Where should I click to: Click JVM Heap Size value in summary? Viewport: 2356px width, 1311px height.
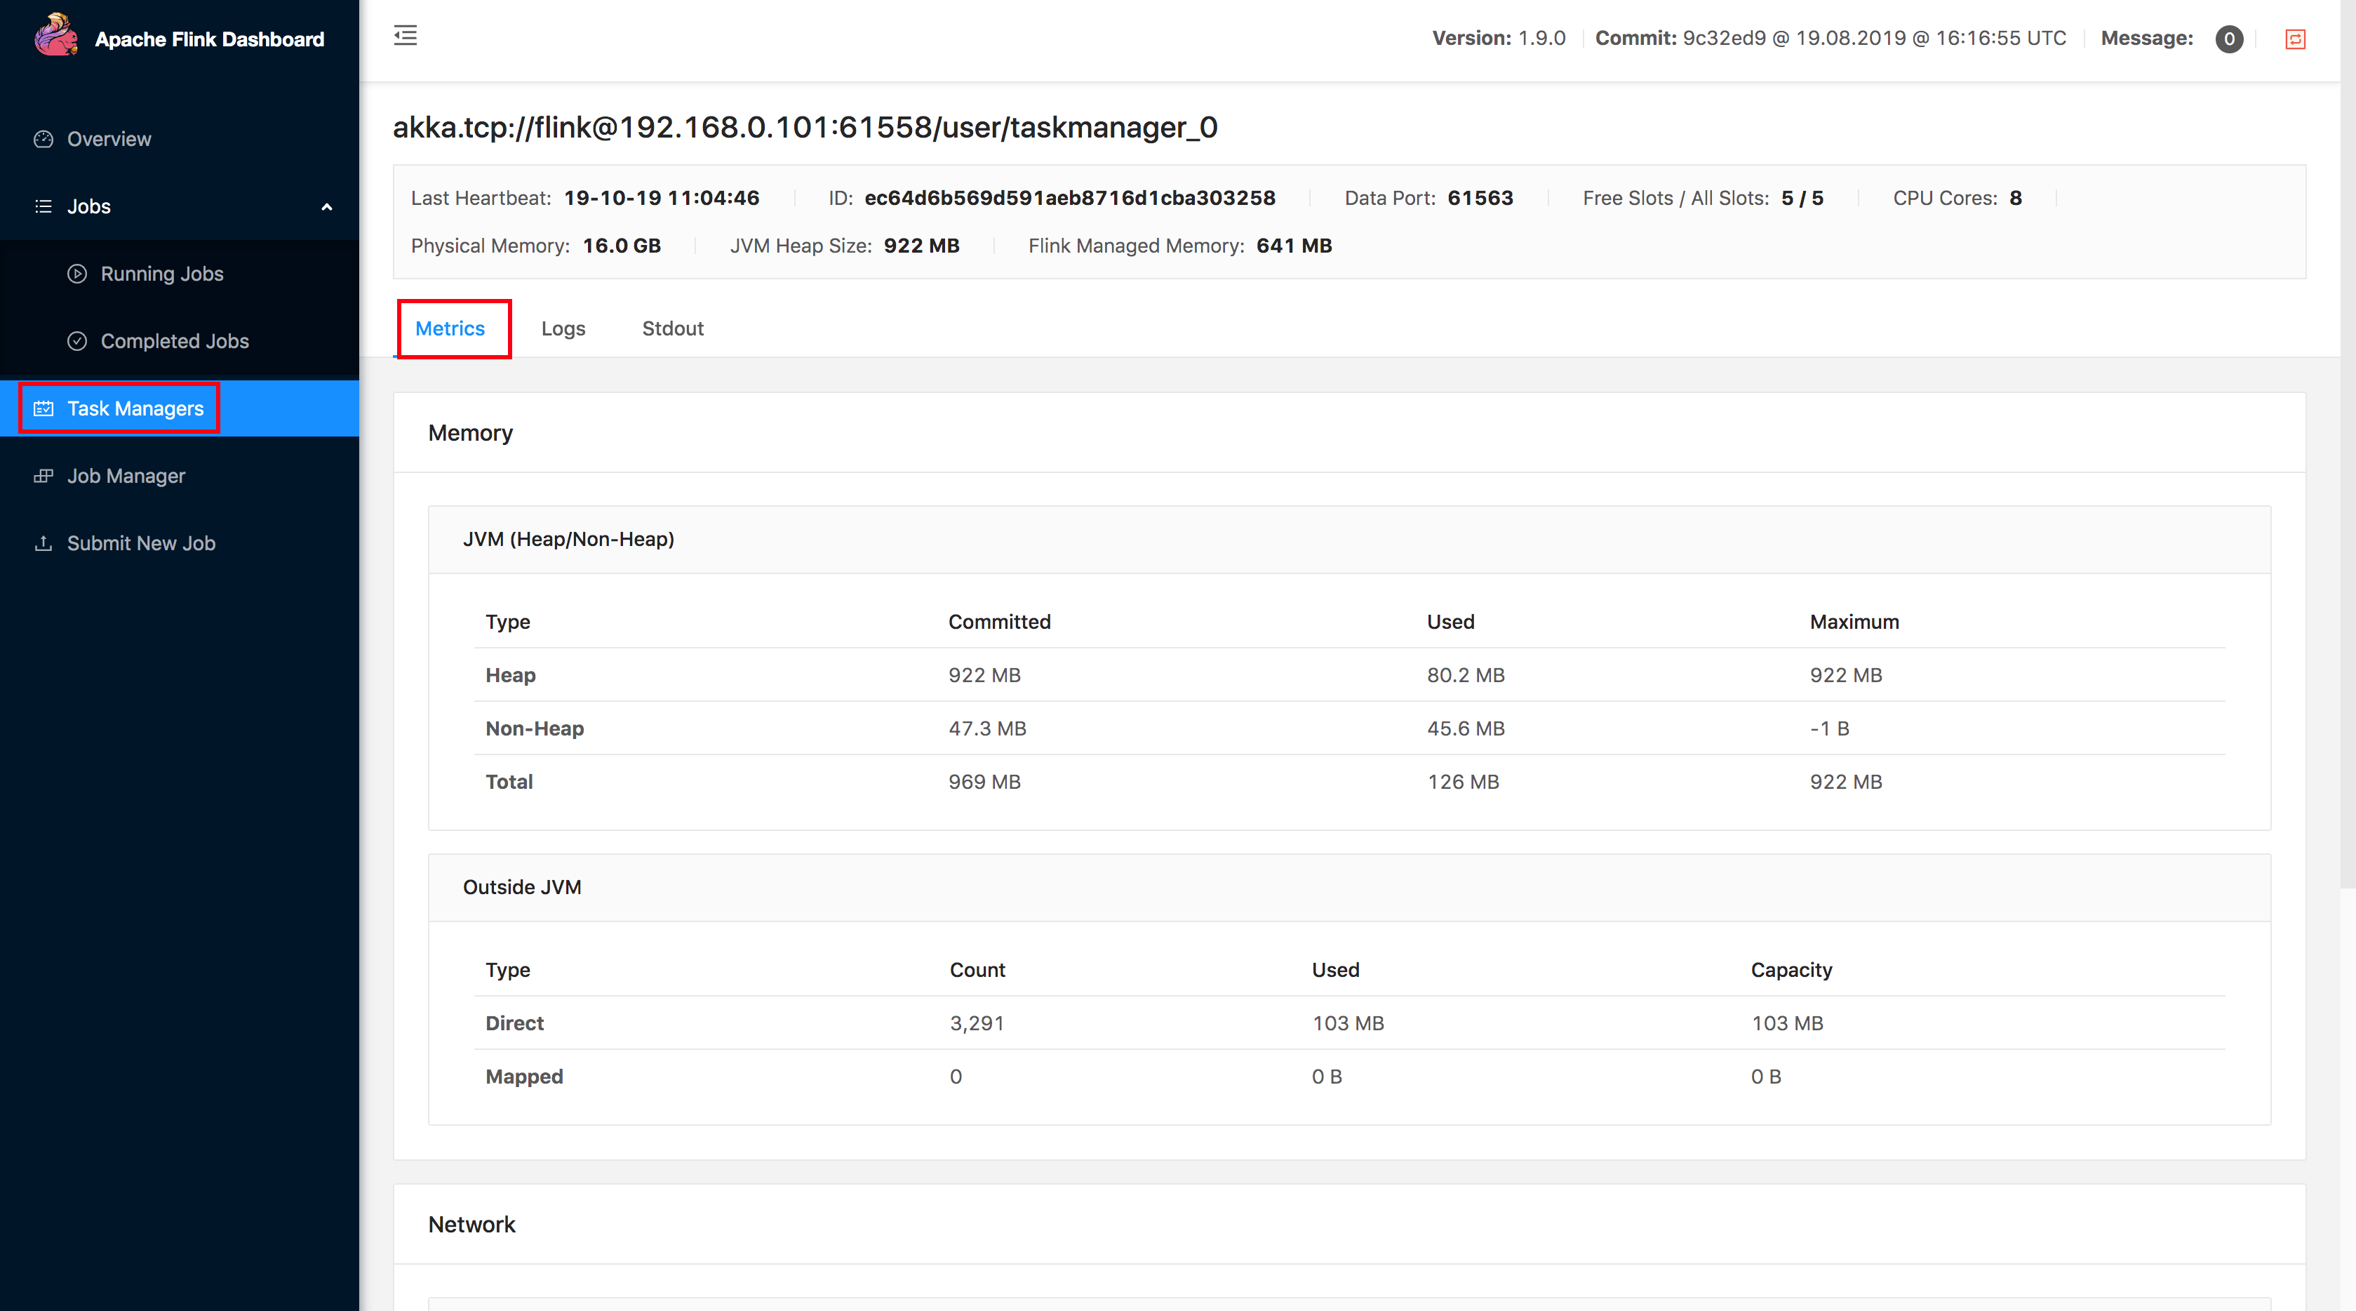tap(922, 245)
